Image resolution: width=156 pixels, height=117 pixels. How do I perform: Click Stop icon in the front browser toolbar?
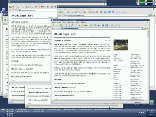[x=66, y=26]
